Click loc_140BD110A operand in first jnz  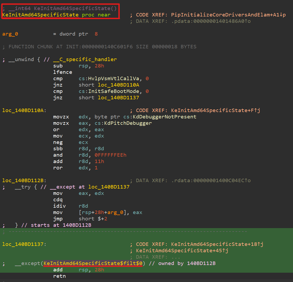pos(118,85)
